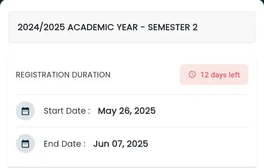Click the word REGISTRATION in the card heading
This screenshot has width=264, height=168.
43,75
